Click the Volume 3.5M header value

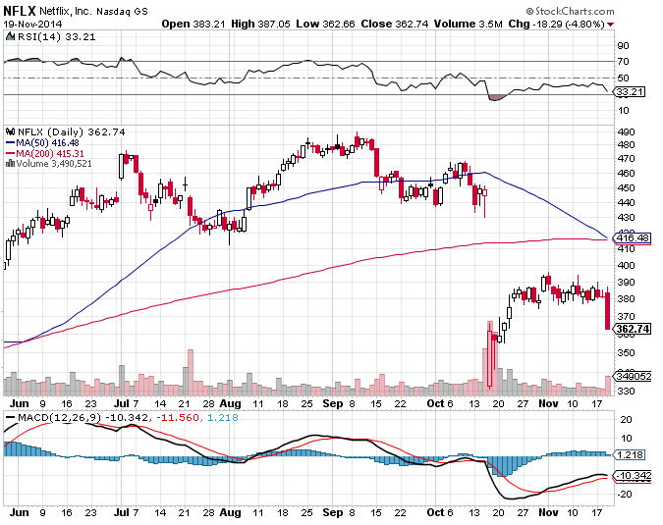(x=469, y=25)
